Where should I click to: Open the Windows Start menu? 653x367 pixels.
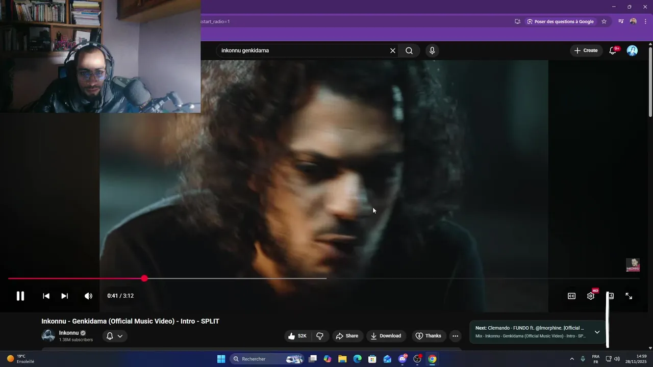pos(221,359)
